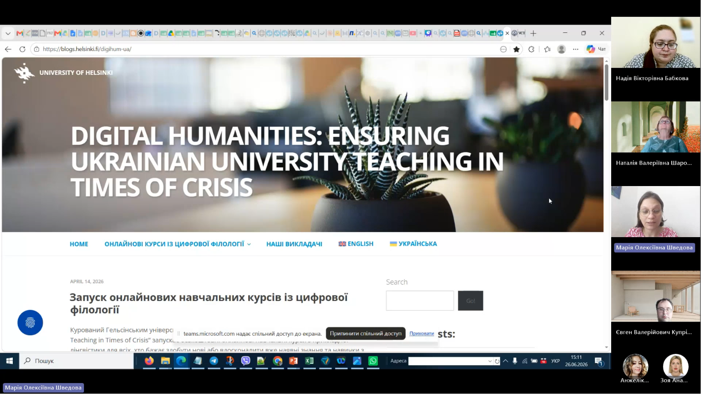Open the НАШІ ВИКЛАДАЧІ menu item
Viewport: 701px width, 394px height.
click(294, 244)
